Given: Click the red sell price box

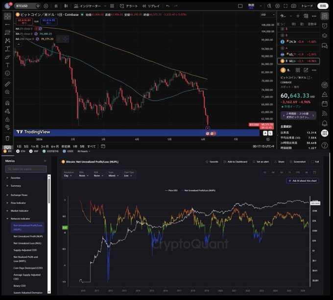Looking at the screenshot, I should point(24,22).
